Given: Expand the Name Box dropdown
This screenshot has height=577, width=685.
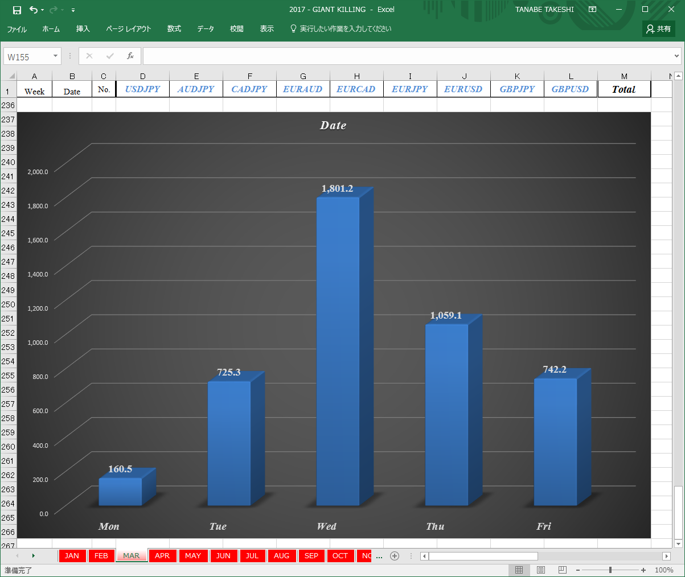Looking at the screenshot, I should point(55,56).
